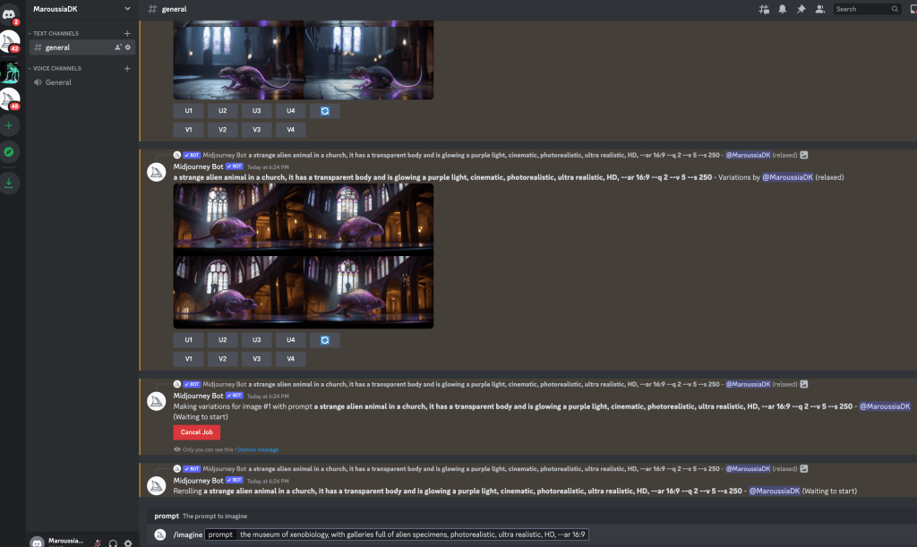
Task: Toggle headphones deafen
Action: point(113,543)
